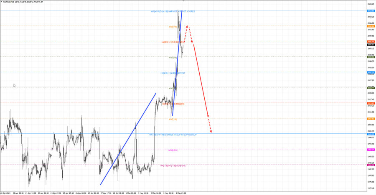Click the 3 May 21:30 time label

point(181,193)
